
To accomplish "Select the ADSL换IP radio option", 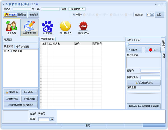I will click(x=97, y=14).
